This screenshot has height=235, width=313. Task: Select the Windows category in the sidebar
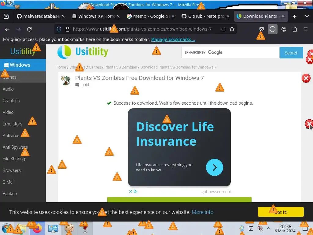coord(23,65)
